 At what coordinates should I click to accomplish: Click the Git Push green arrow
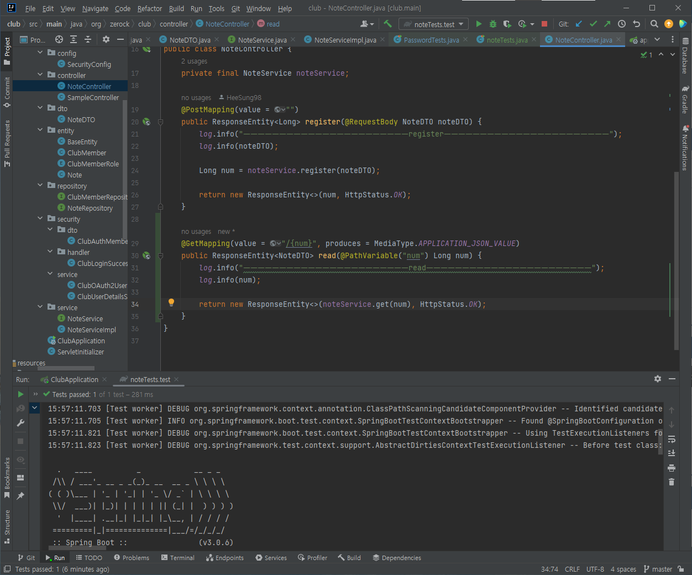(607, 24)
